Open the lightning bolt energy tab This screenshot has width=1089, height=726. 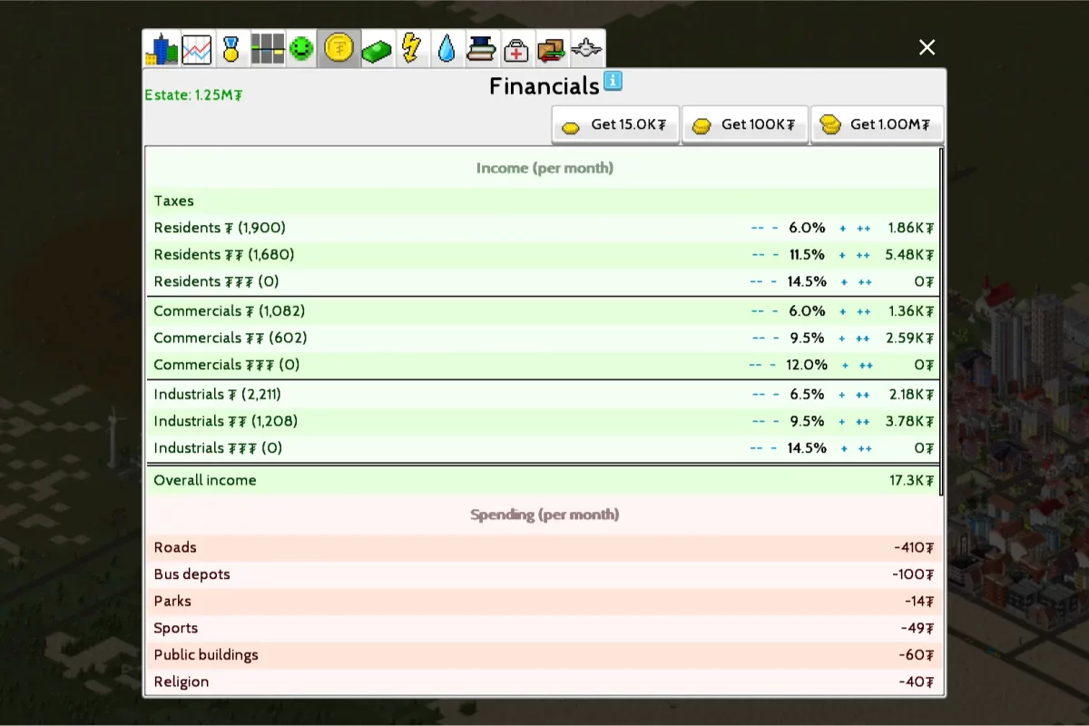[x=411, y=49]
